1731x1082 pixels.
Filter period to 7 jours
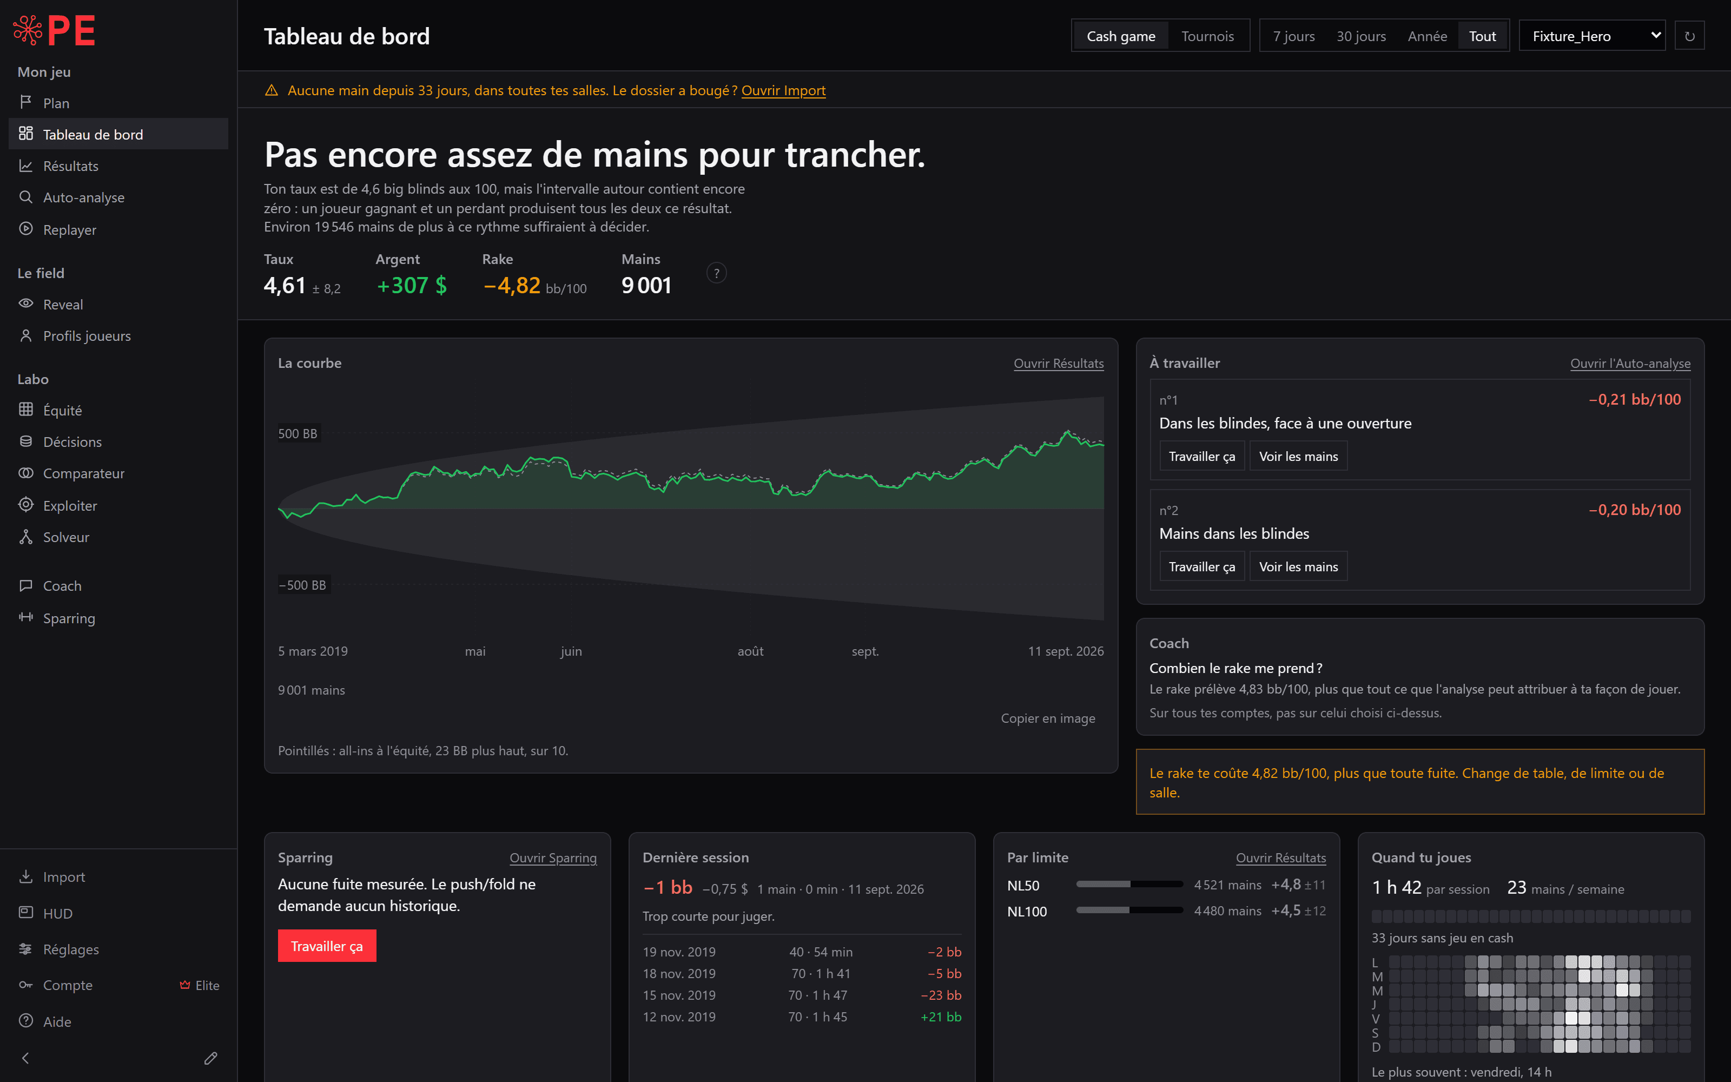tap(1293, 36)
